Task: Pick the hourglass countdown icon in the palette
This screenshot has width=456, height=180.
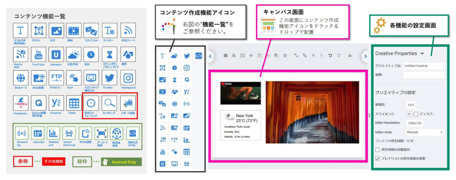Action: point(174,80)
